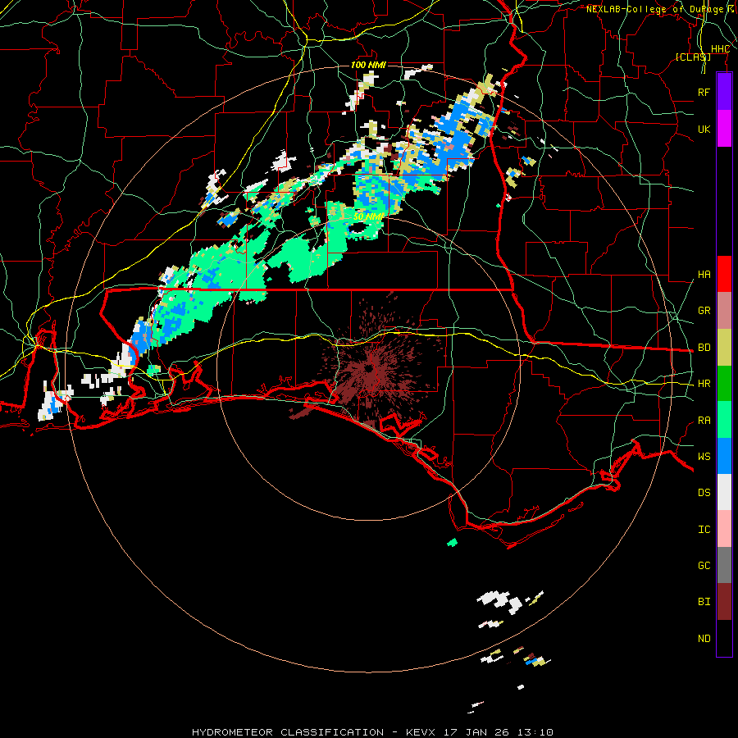This screenshot has width=738, height=738.
Task: Click the HA red legend swatch
Action: tap(724, 274)
